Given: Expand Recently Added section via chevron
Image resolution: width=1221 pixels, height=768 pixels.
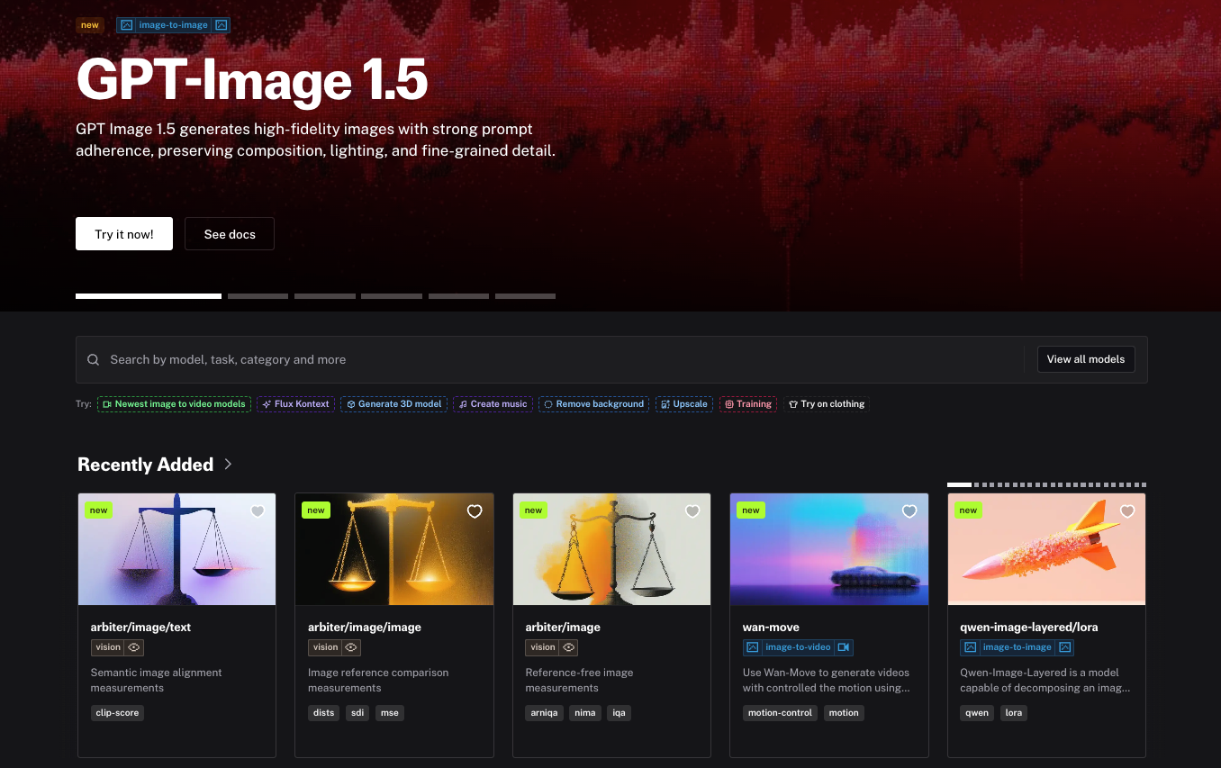Looking at the screenshot, I should pyautogui.click(x=229, y=465).
